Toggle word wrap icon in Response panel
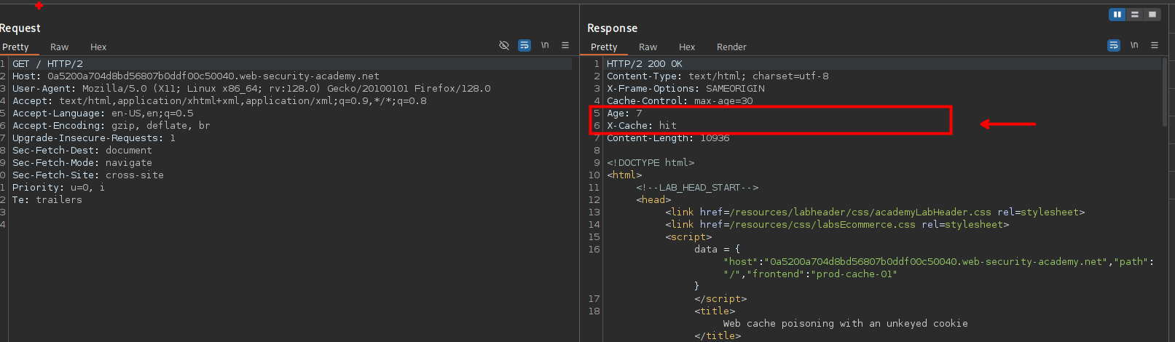This screenshot has height=342, width=1175. coord(1114,45)
